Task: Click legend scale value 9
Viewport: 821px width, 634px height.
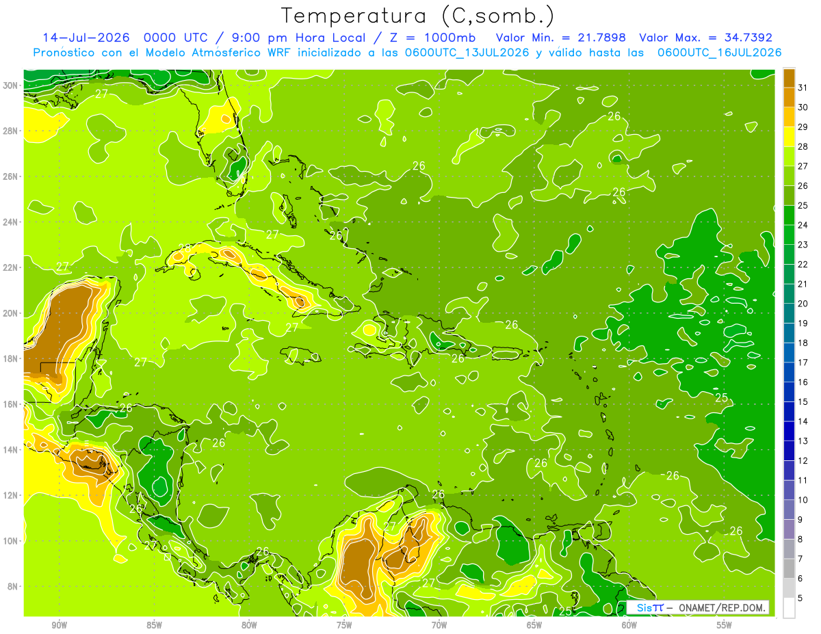Action: coord(800,520)
